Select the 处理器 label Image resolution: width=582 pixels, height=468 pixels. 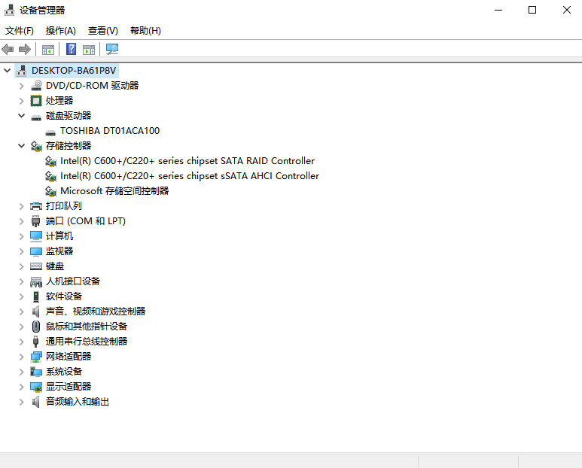coord(59,101)
